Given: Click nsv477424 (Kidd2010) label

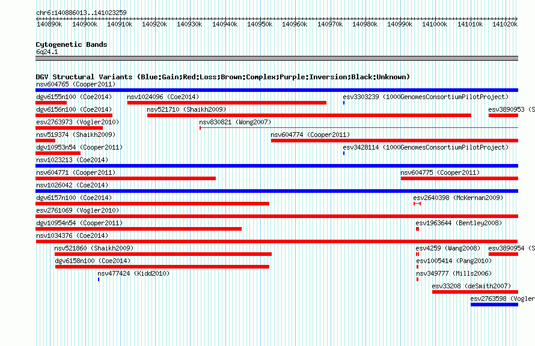Looking at the screenshot, I should click(133, 273).
